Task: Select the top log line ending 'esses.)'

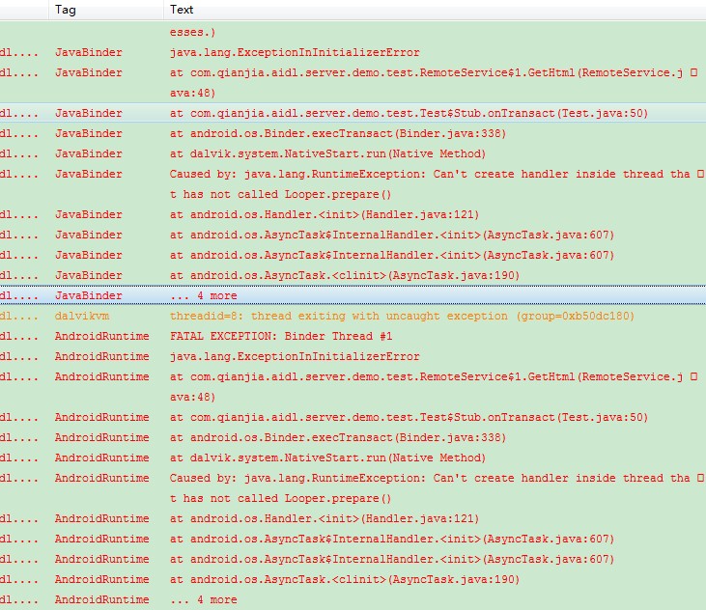Action: point(353,33)
